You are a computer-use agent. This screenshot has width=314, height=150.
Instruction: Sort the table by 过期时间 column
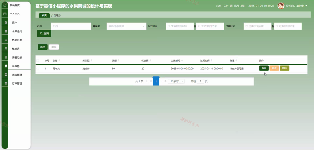[211, 60]
